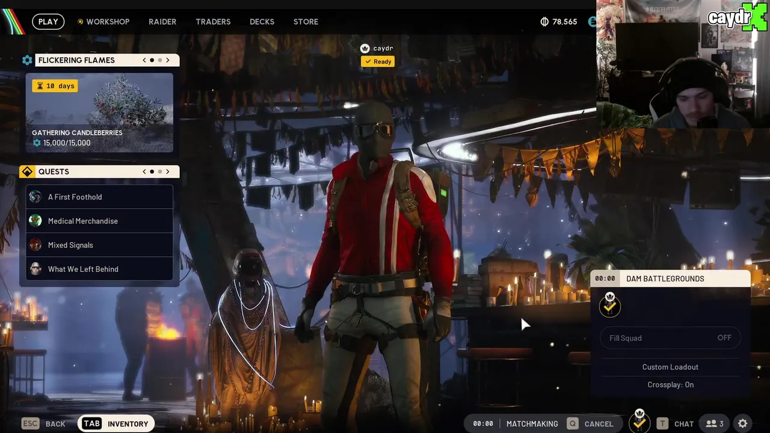Image resolution: width=770 pixels, height=433 pixels.
Task: Click the trader portrait for A First Foothold
Action: pyautogui.click(x=35, y=197)
